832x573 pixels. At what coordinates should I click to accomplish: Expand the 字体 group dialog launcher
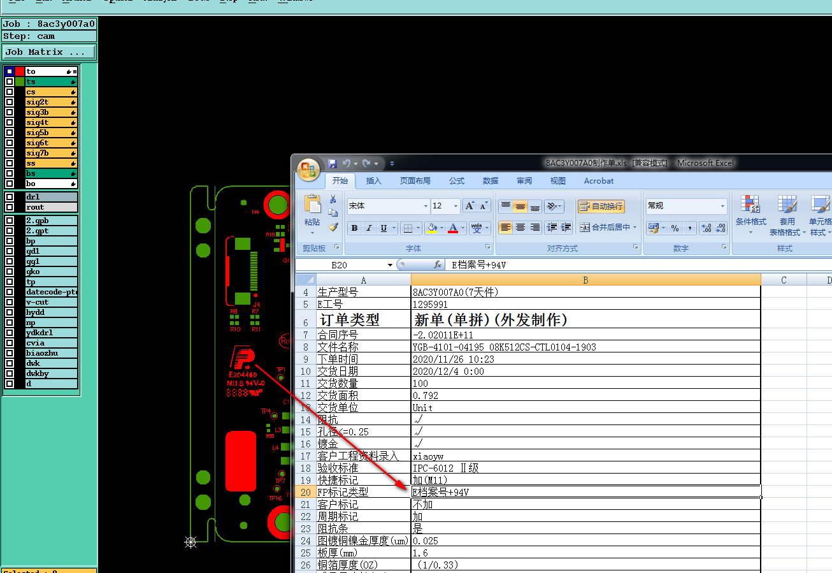(488, 247)
